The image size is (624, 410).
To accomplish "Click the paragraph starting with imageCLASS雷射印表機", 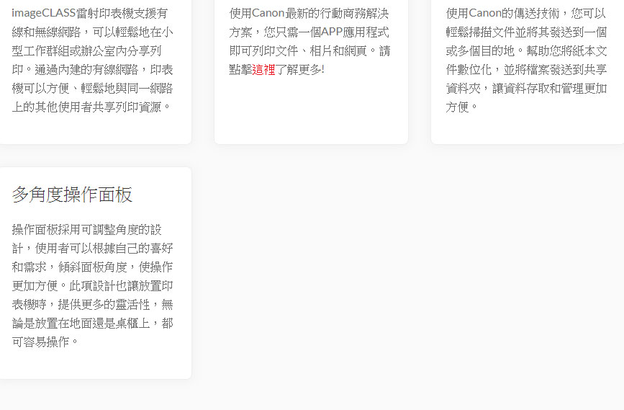I will (x=92, y=60).
